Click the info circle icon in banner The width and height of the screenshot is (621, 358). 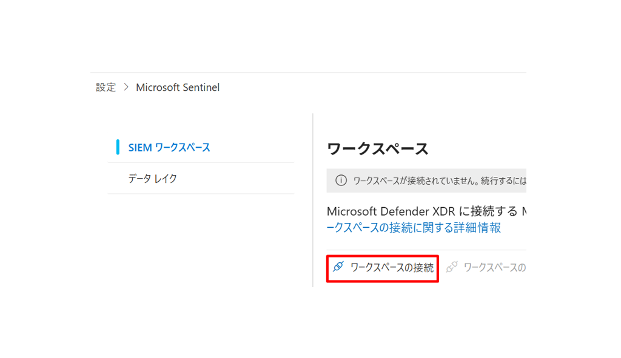coord(341,181)
